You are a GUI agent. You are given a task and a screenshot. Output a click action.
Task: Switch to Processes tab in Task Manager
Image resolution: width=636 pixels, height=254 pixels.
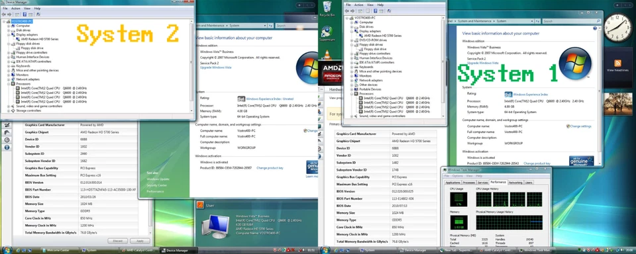click(x=468, y=183)
